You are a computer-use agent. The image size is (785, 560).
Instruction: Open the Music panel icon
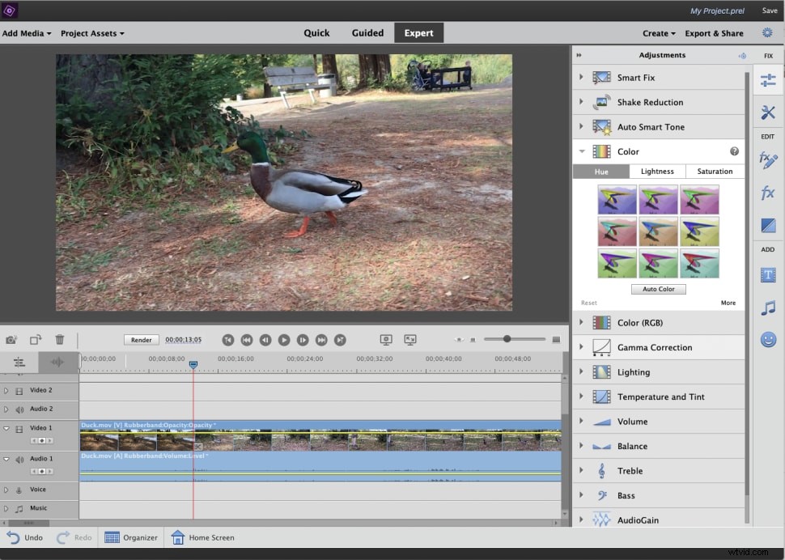767,308
